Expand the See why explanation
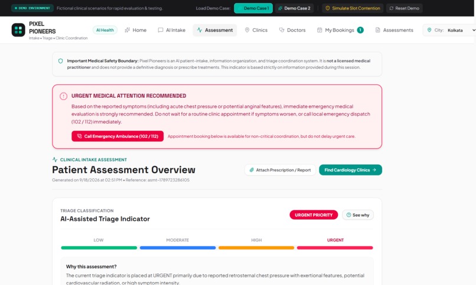476x285 pixels. pos(358,215)
